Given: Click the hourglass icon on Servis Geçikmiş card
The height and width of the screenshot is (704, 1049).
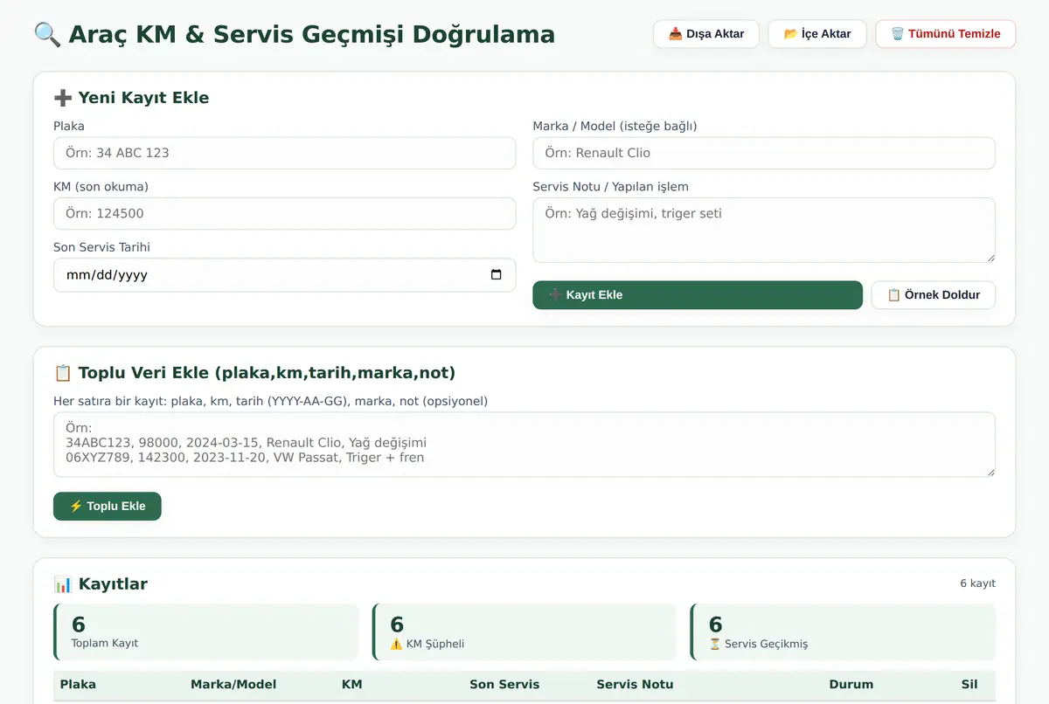Looking at the screenshot, I should 714,644.
